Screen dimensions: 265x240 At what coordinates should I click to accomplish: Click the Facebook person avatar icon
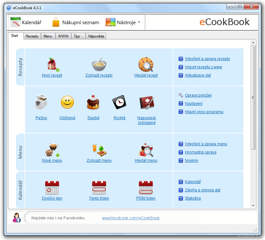point(17,217)
